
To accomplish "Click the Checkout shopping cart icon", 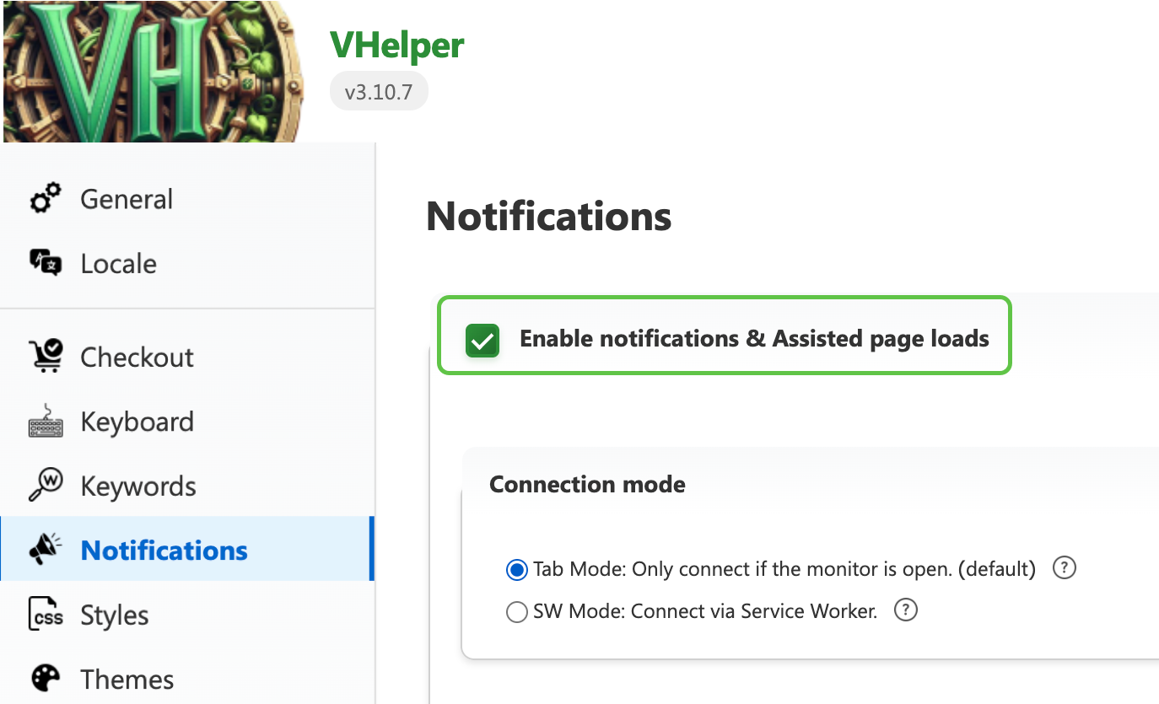I will point(46,357).
